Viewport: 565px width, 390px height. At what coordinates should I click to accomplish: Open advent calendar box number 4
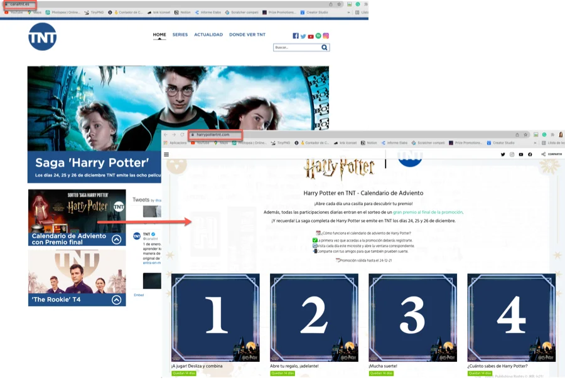coord(512,317)
